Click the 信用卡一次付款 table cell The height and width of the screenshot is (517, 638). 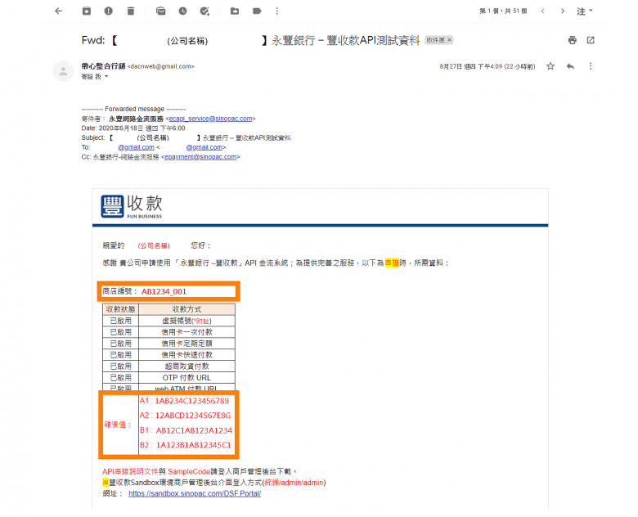[x=186, y=332]
